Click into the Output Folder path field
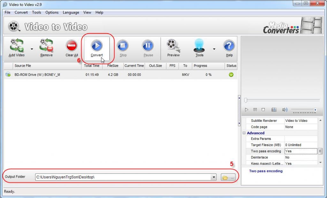The width and height of the screenshot is (327, 198). pos(123,177)
